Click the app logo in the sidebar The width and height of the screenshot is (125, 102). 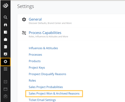click(5, 5)
